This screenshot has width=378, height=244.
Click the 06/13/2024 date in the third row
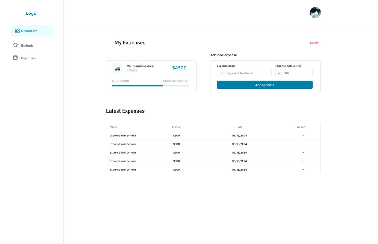point(239,152)
